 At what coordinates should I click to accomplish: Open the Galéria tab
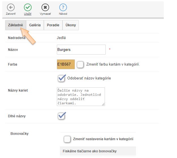click(35, 25)
